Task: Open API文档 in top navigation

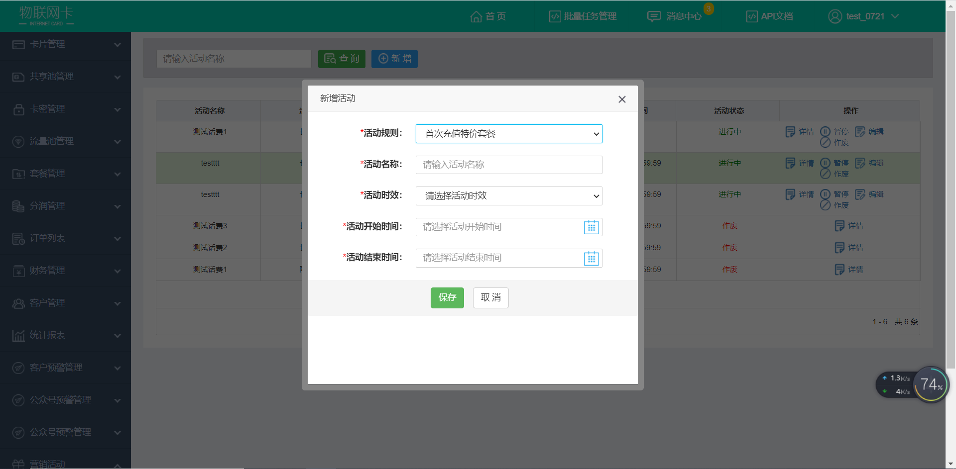Action: [770, 16]
